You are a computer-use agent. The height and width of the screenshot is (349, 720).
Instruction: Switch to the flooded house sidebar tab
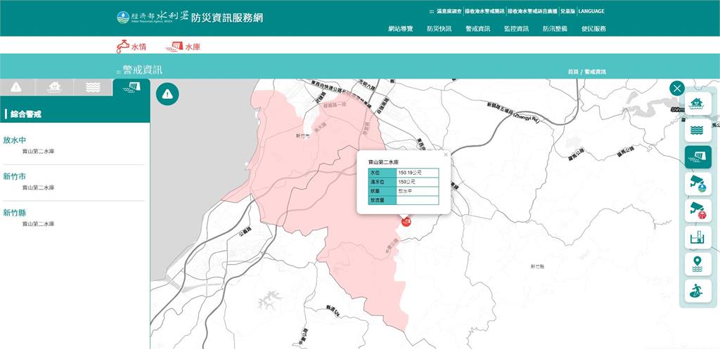click(56, 87)
